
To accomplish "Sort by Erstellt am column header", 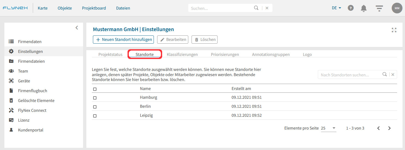I will click(x=241, y=89).
